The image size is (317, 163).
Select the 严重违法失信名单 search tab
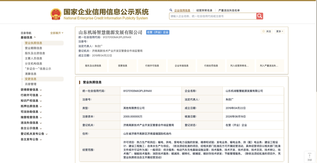[x=229, y=11]
